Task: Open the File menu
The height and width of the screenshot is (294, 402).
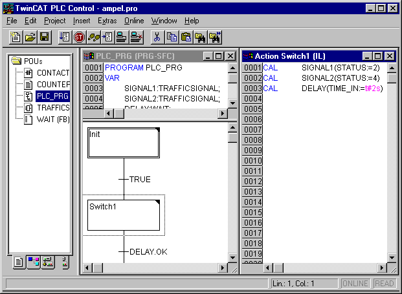Action: (12, 21)
